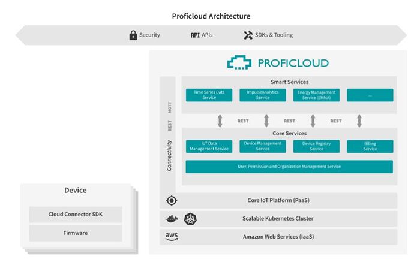Click the Docker whale icon

pos(172,219)
